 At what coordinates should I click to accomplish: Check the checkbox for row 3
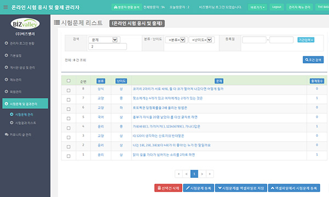coord(69,137)
